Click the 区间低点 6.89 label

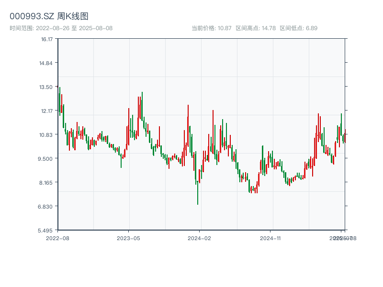tap(298, 28)
